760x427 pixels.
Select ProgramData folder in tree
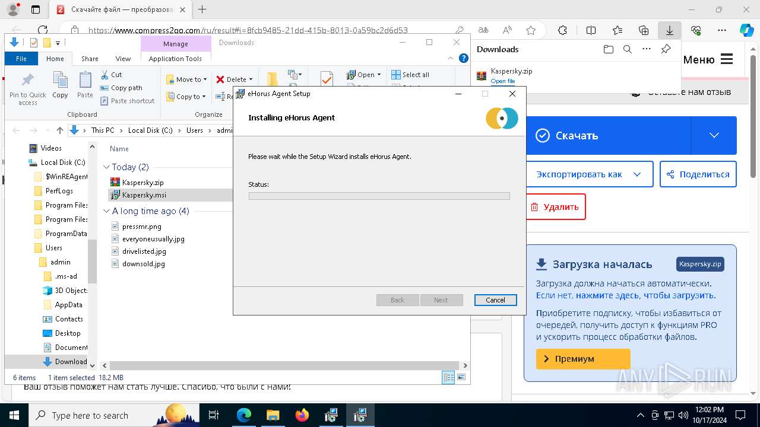point(61,234)
